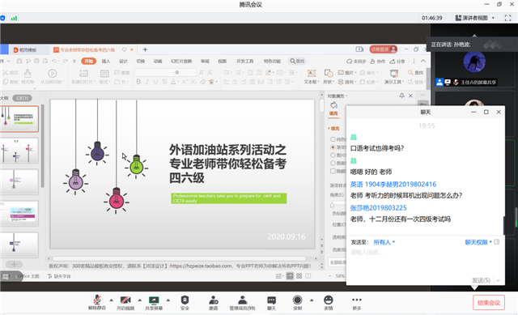The image size is (518, 315).
Task: Open the camera options arrow beside 开启视频
Action: (x=140, y=300)
